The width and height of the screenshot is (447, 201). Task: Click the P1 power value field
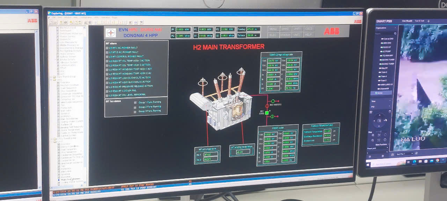[206, 30]
